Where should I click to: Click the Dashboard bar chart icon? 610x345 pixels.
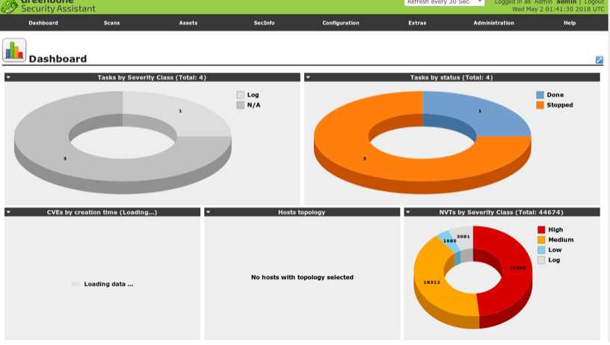click(x=14, y=50)
